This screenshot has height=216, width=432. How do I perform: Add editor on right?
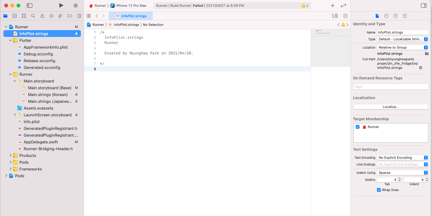click(x=345, y=16)
